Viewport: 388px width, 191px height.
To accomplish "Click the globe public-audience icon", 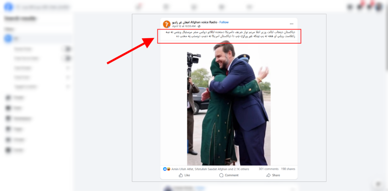I will click(199, 26).
